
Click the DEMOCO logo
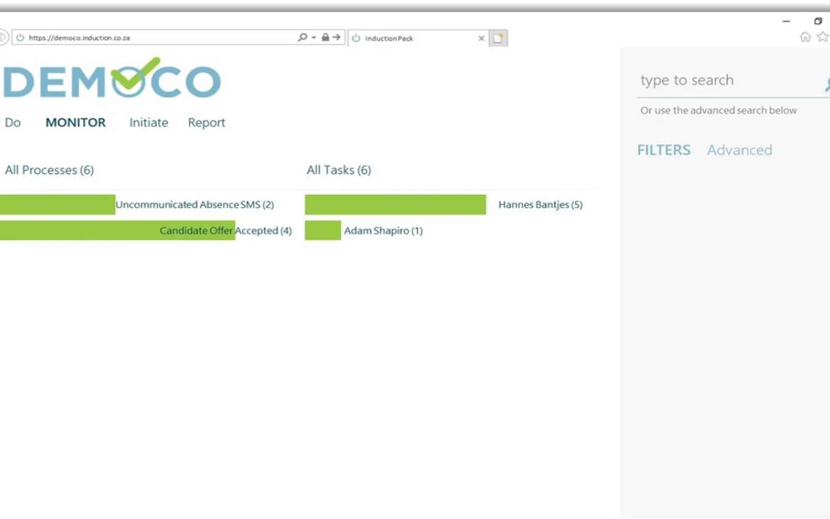[112, 78]
